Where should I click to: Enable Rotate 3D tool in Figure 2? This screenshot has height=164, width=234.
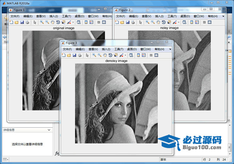tap(164, 22)
